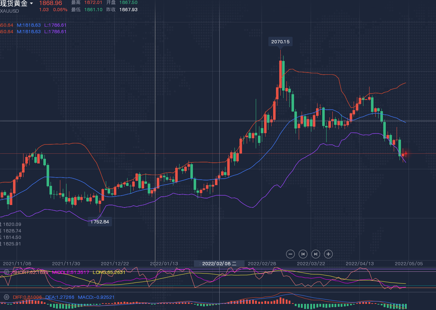This screenshot has width=436, height=310.
Task: Select the 1752.84 low price label
Action: point(100,222)
